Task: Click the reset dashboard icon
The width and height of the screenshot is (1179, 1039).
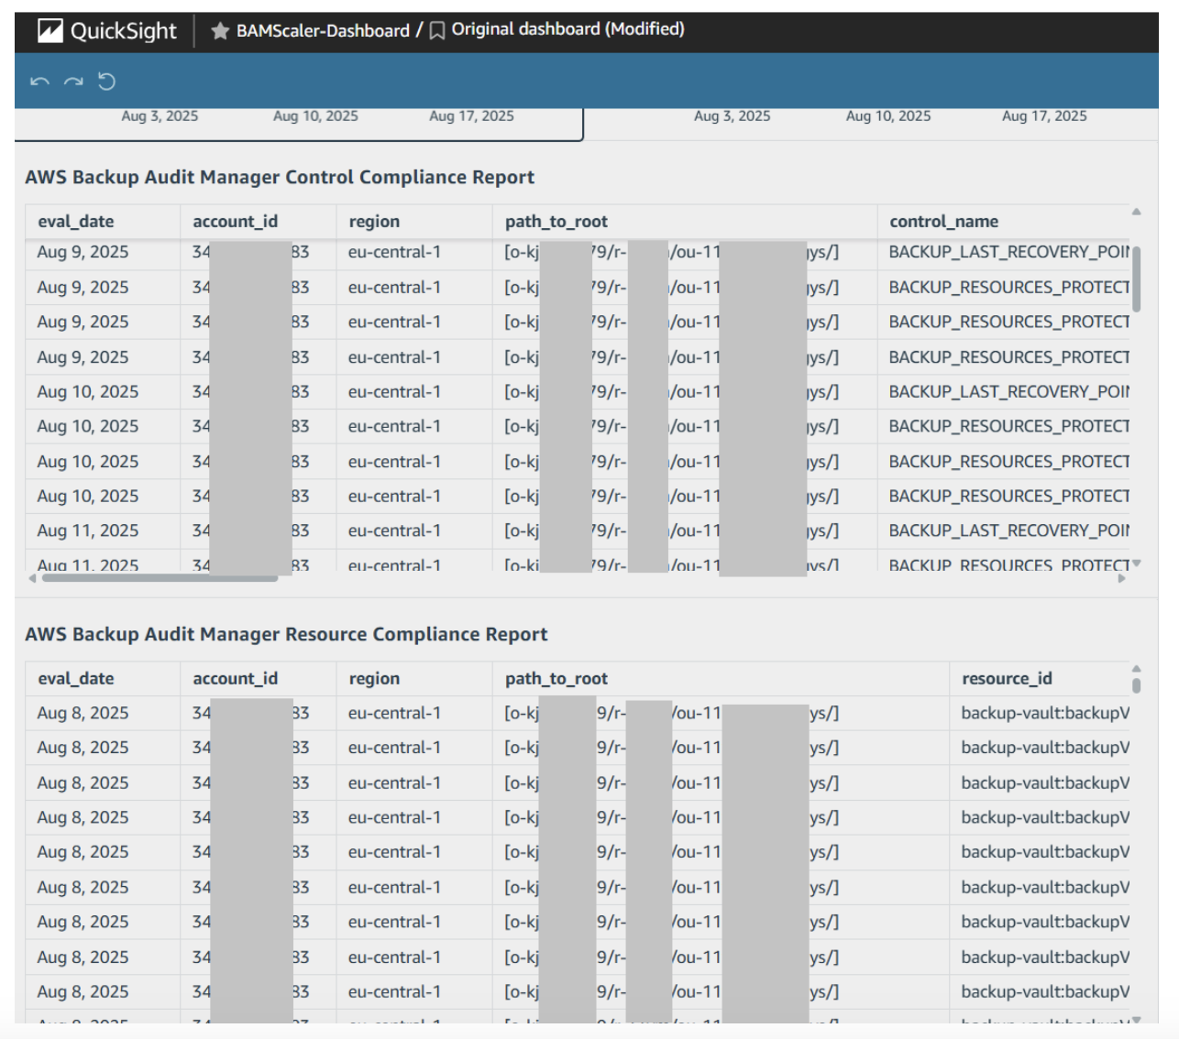Action: (x=107, y=82)
